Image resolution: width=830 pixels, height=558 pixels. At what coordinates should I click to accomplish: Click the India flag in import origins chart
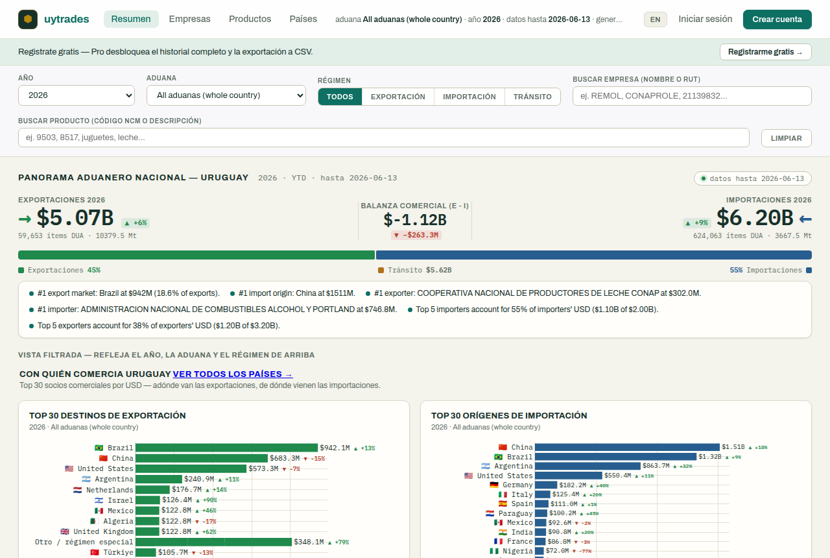[x=503, y=532]
